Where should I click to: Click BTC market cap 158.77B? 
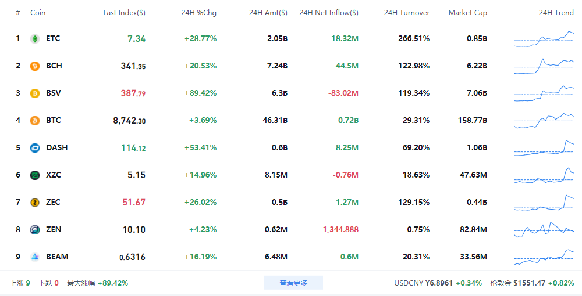(x=473, y=120)
